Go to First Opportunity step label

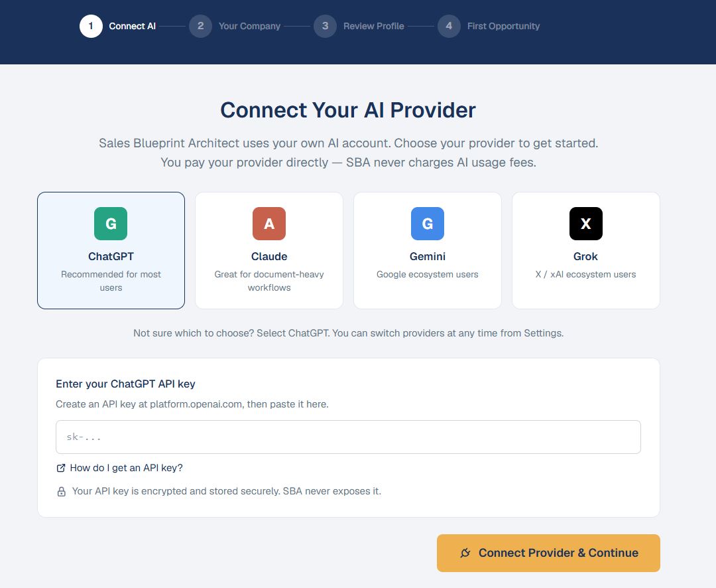(503, 26)
